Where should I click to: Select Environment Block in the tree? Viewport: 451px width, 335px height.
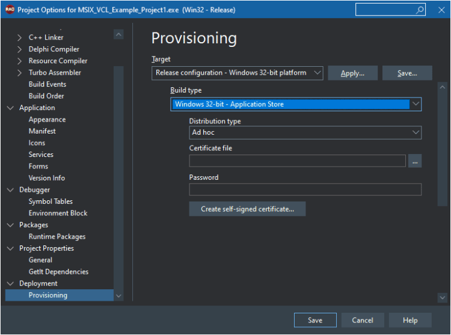[58, 214]
